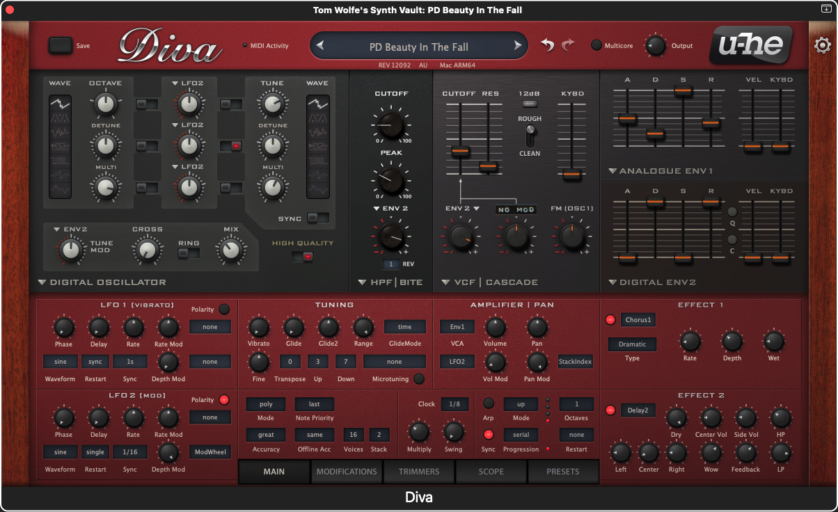Flip the Rough/Clean switch

(x=530, y=136)
